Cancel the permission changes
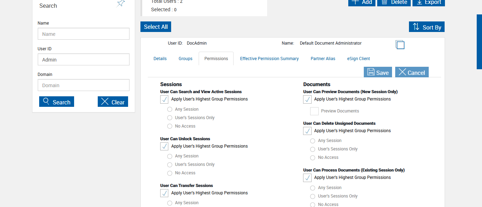The width and height of the screenshot is (482, 207). click(411, 72)
